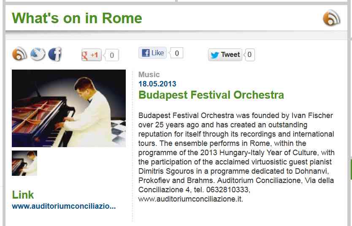Image resolution: width=352 pixels, height=226 pixels.
Task: Click the Music category label
Action: tap(149, 75)
